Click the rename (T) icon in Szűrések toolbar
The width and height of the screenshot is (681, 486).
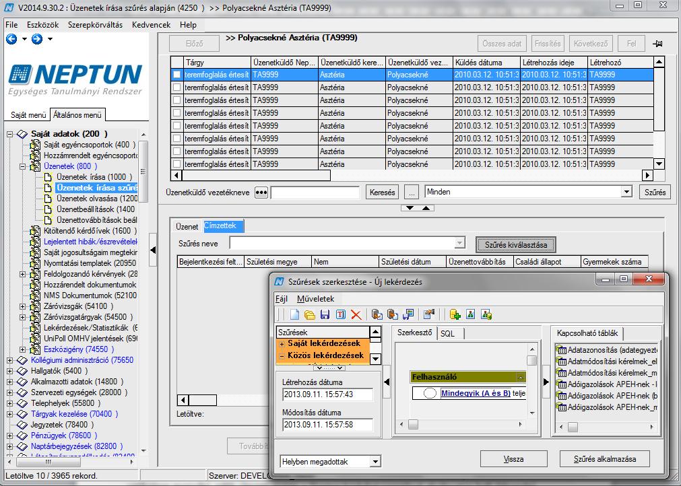pos(341,314)
